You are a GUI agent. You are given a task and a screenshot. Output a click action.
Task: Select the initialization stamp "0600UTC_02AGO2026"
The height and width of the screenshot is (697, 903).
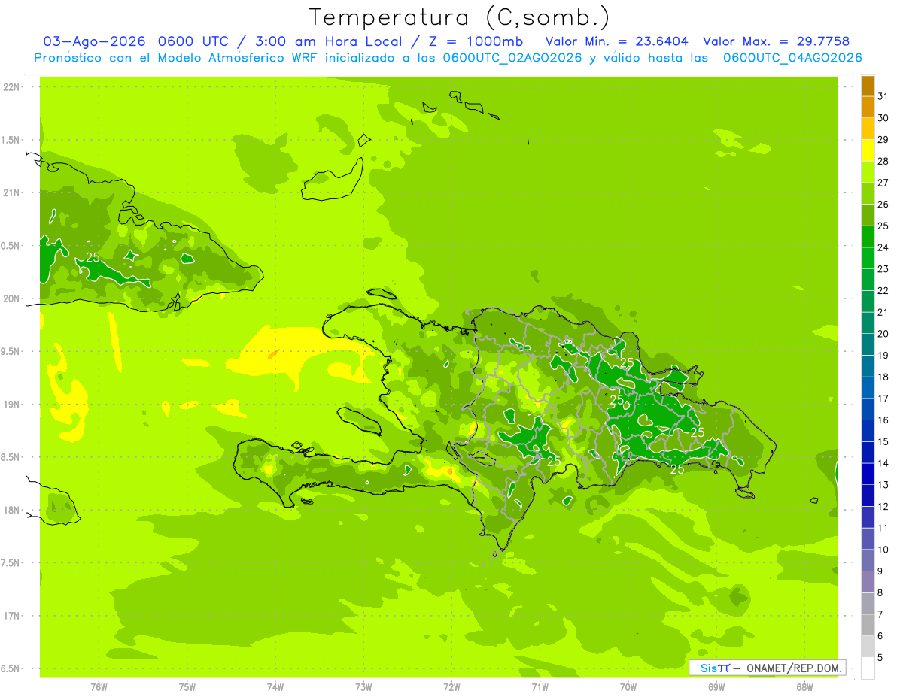[x=512, y=58]
